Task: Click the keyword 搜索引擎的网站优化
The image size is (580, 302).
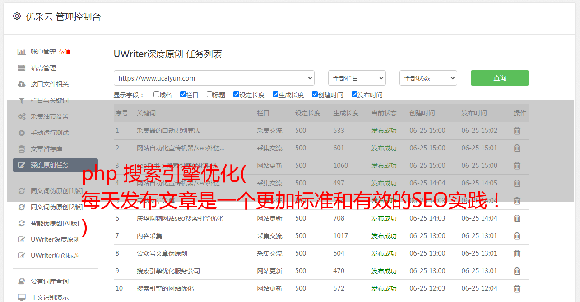Action: click(x=165, y=288)
